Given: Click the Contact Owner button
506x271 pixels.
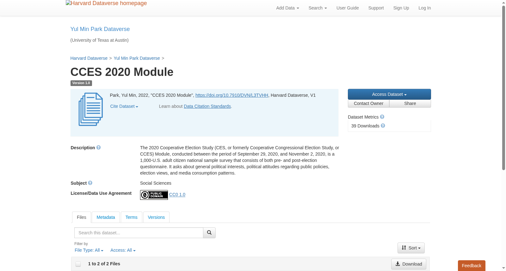Looking at the screenshot, I should coord(368,103).
